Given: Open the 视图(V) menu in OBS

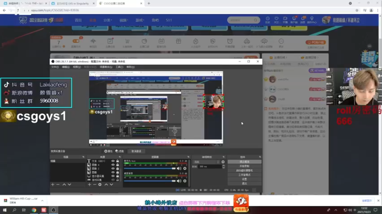Looking at the screenshot, I should pos(77,67).
